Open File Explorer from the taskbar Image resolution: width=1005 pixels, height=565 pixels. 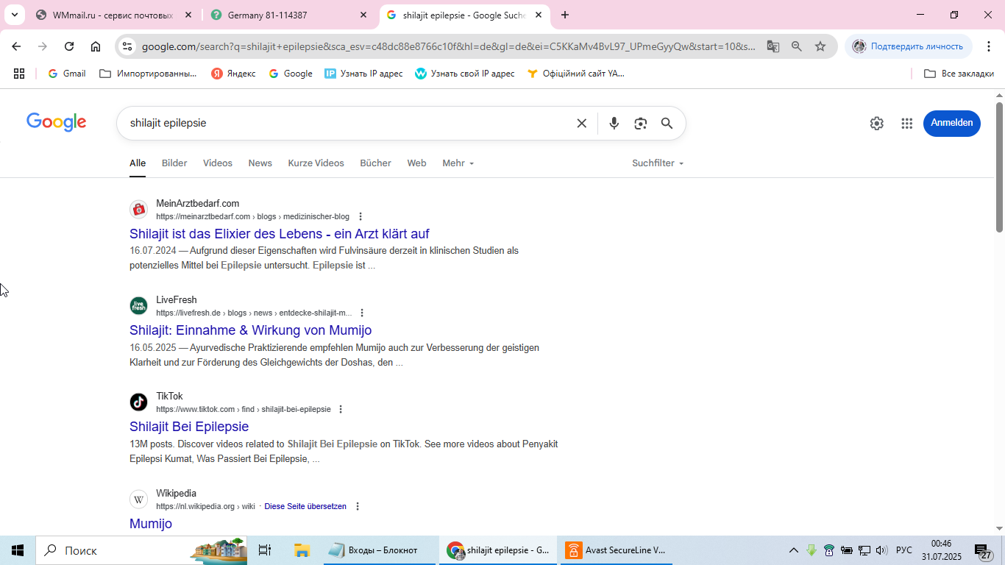tap(302, 550)
